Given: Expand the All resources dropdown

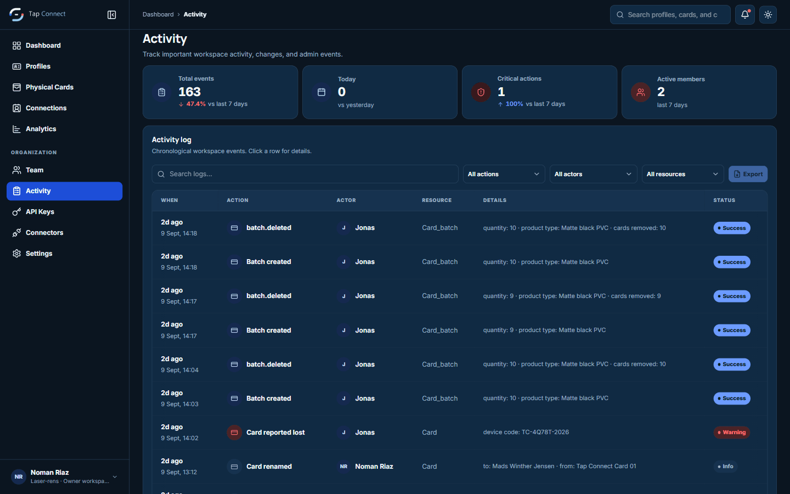Looking at the screenshot, I should [683, 174].
